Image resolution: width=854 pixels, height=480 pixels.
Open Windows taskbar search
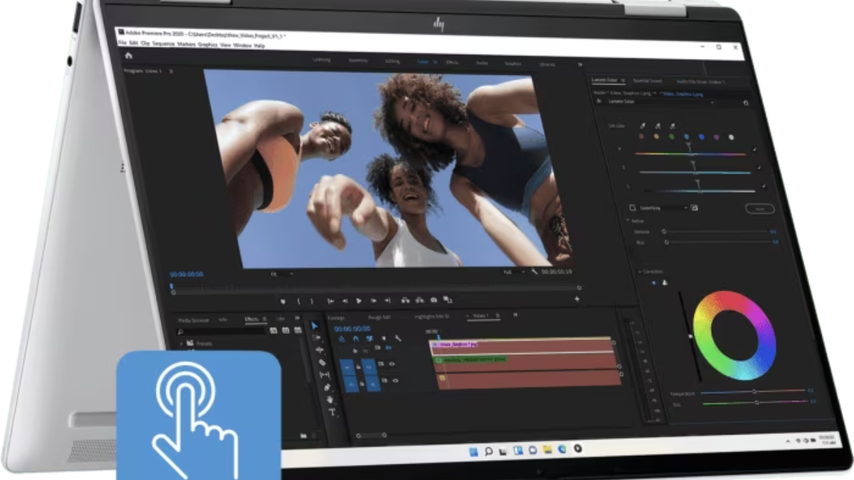488,450
